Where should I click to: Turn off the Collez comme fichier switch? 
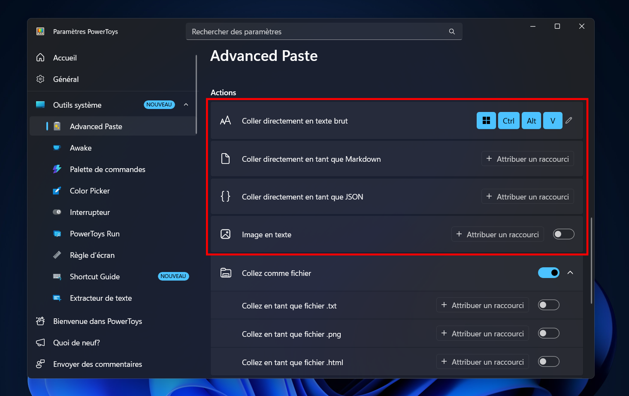pos(549,273)
